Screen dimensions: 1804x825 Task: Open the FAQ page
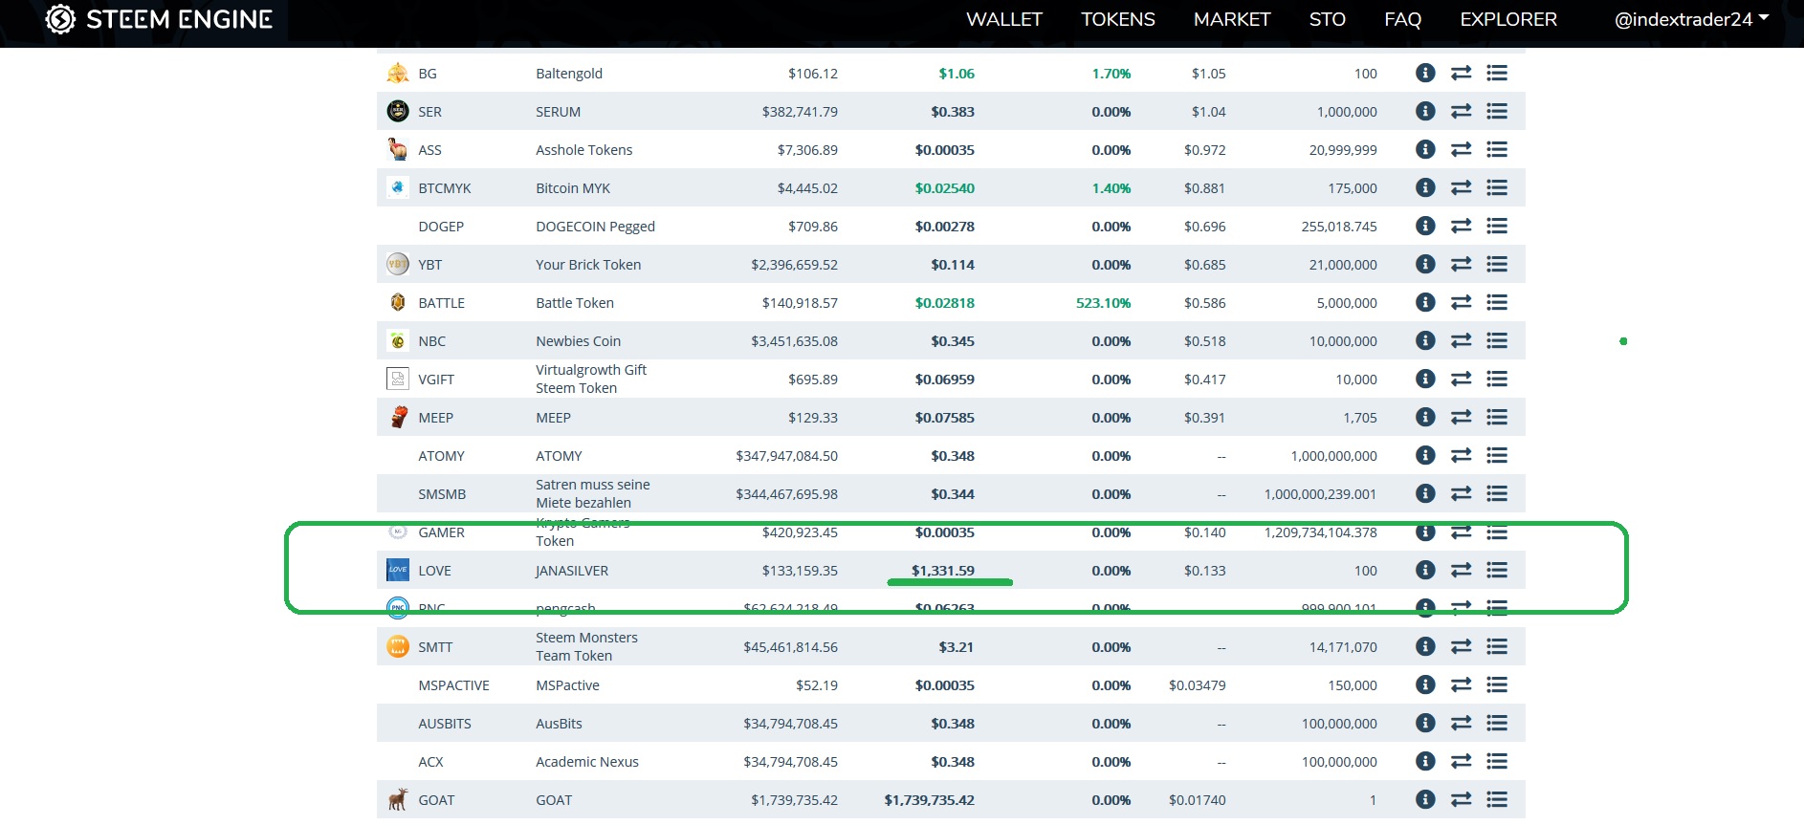pyautogui.click(x=1403, y=19)
